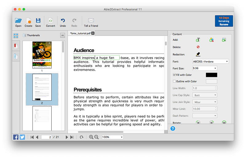Image resolution: width=246 pixels, height=158 pixels.
Task: Show the page thumbnails grid panel icon
Action: (x=16, y=36)
